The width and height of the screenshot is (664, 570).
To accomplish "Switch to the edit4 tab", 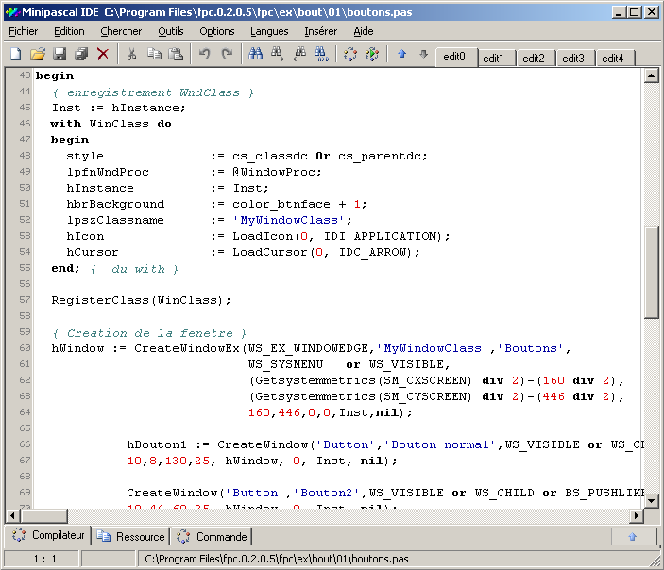I will click(x=613, y=59).
